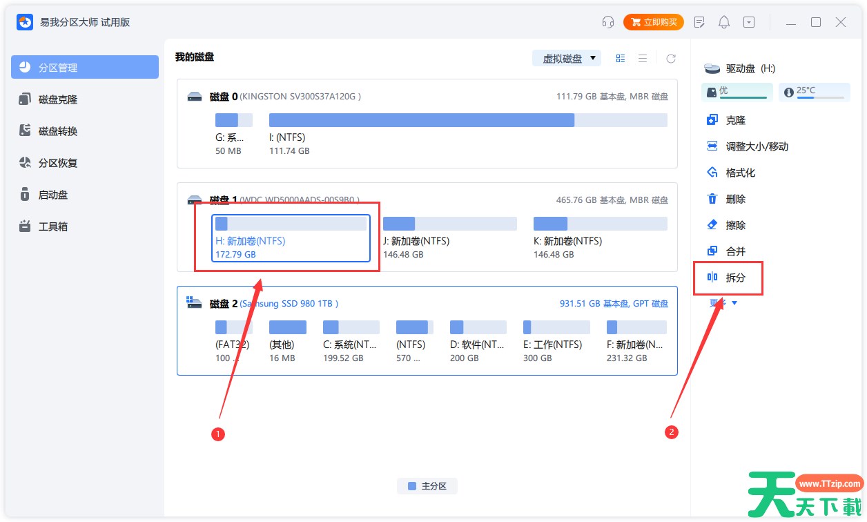Select the E: 工作 300 GB partition
This screenshot has width=867, height=522.
pyautogui.click(x=556, y=341)
